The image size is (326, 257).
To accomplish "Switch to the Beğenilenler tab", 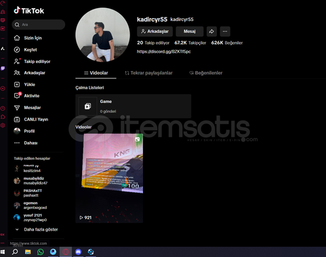I will tap(205, 73).
